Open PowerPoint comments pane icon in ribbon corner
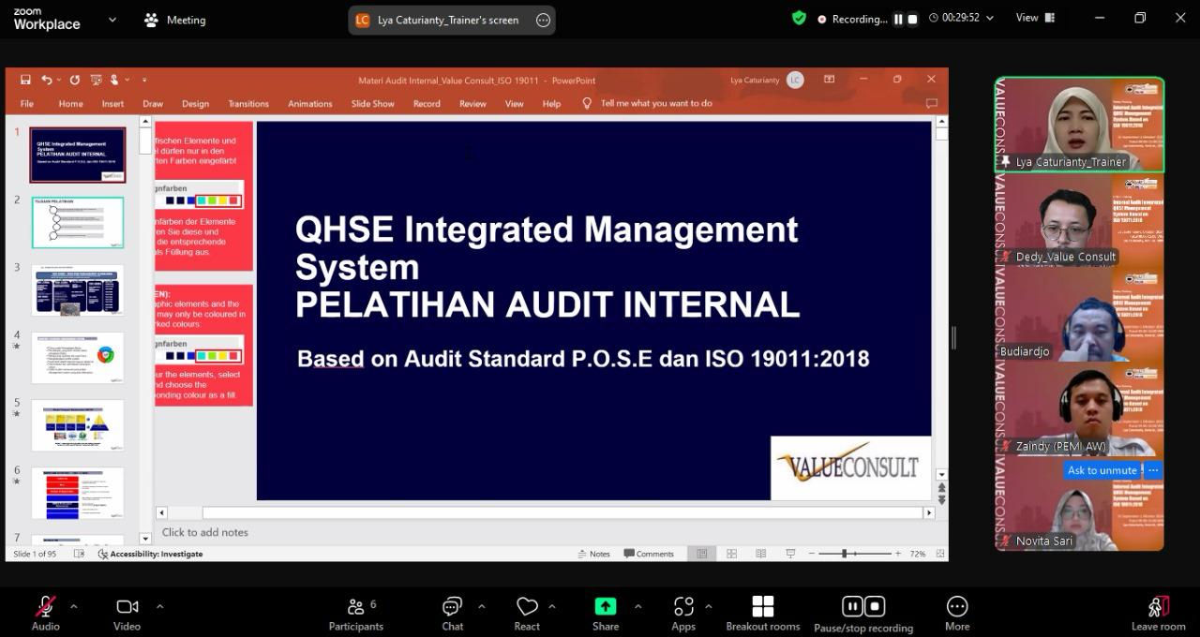 (x=931, y=104)
